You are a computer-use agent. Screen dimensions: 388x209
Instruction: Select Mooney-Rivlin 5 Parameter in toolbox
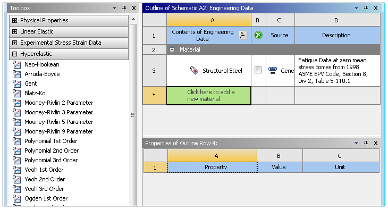(x=58, y=122)
